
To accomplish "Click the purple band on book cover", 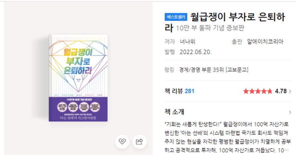I will pos(78,109).
